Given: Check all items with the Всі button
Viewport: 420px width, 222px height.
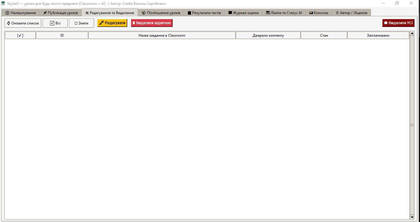Looking at the screenshot, I should [x=55, y=23].
